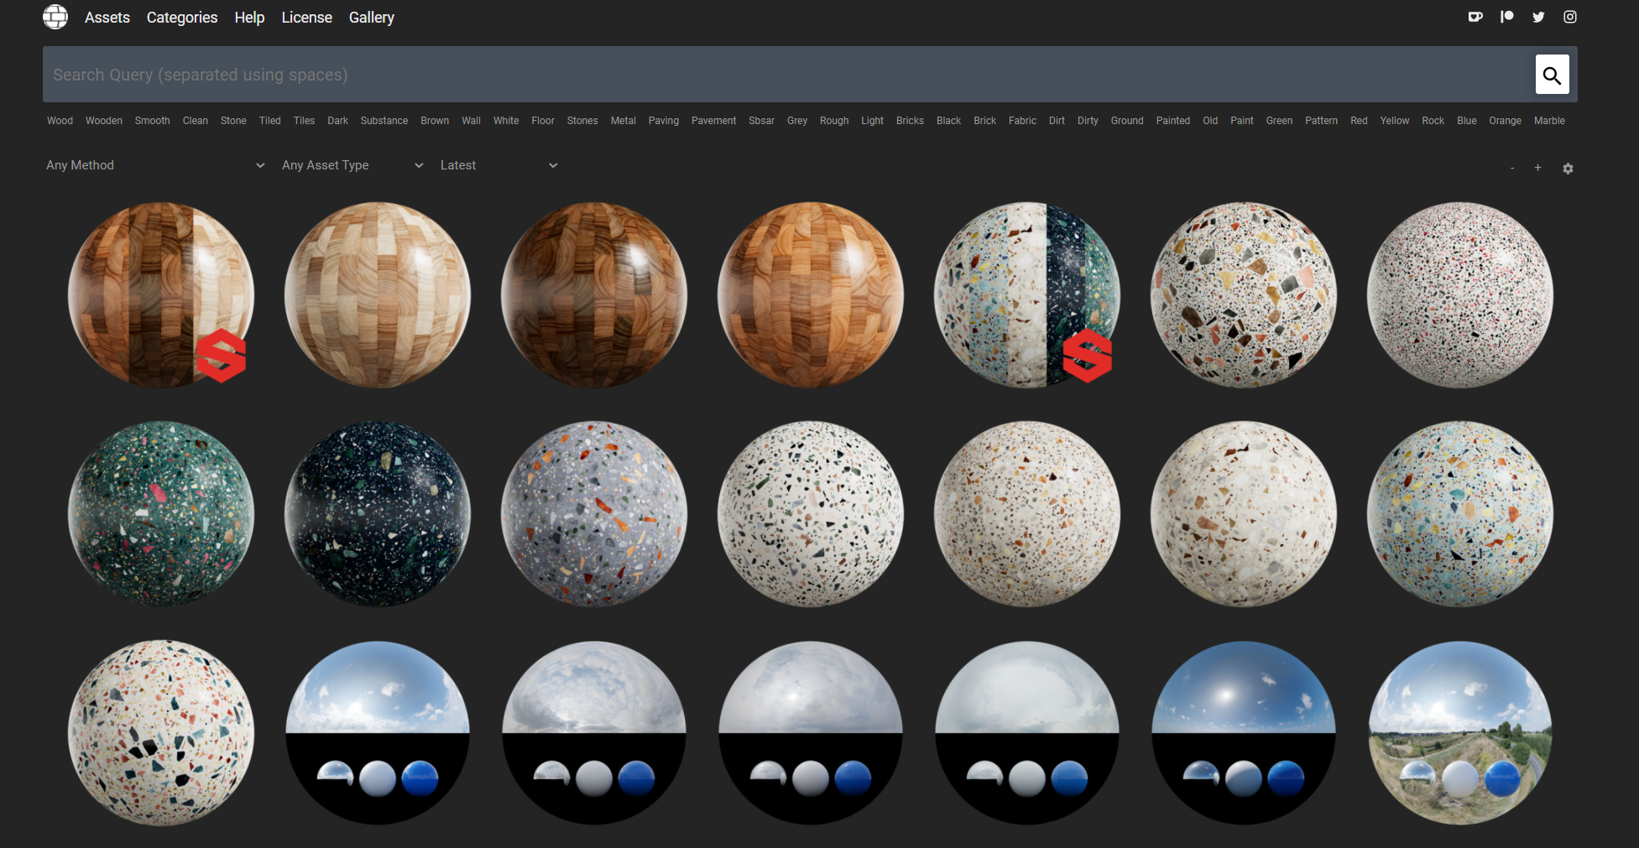Screen dimensions: 1639x848
Task: Choose the White tag
Action: (506, 121)
